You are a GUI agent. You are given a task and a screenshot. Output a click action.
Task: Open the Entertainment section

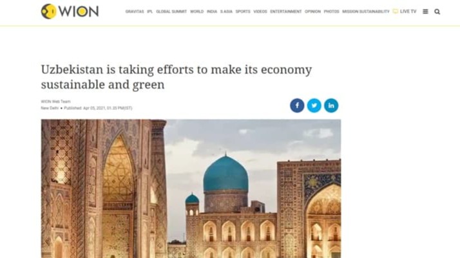pos(286,12)
